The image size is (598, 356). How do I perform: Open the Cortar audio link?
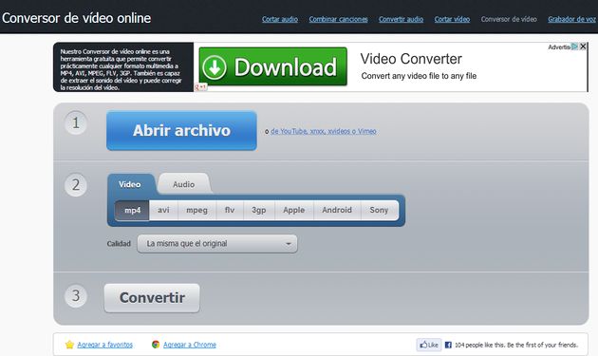pos(280,19)
